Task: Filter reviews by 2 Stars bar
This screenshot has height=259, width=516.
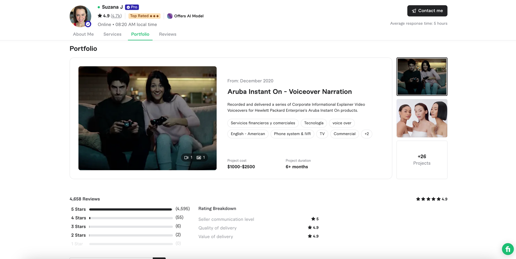Action: (131, 236)
